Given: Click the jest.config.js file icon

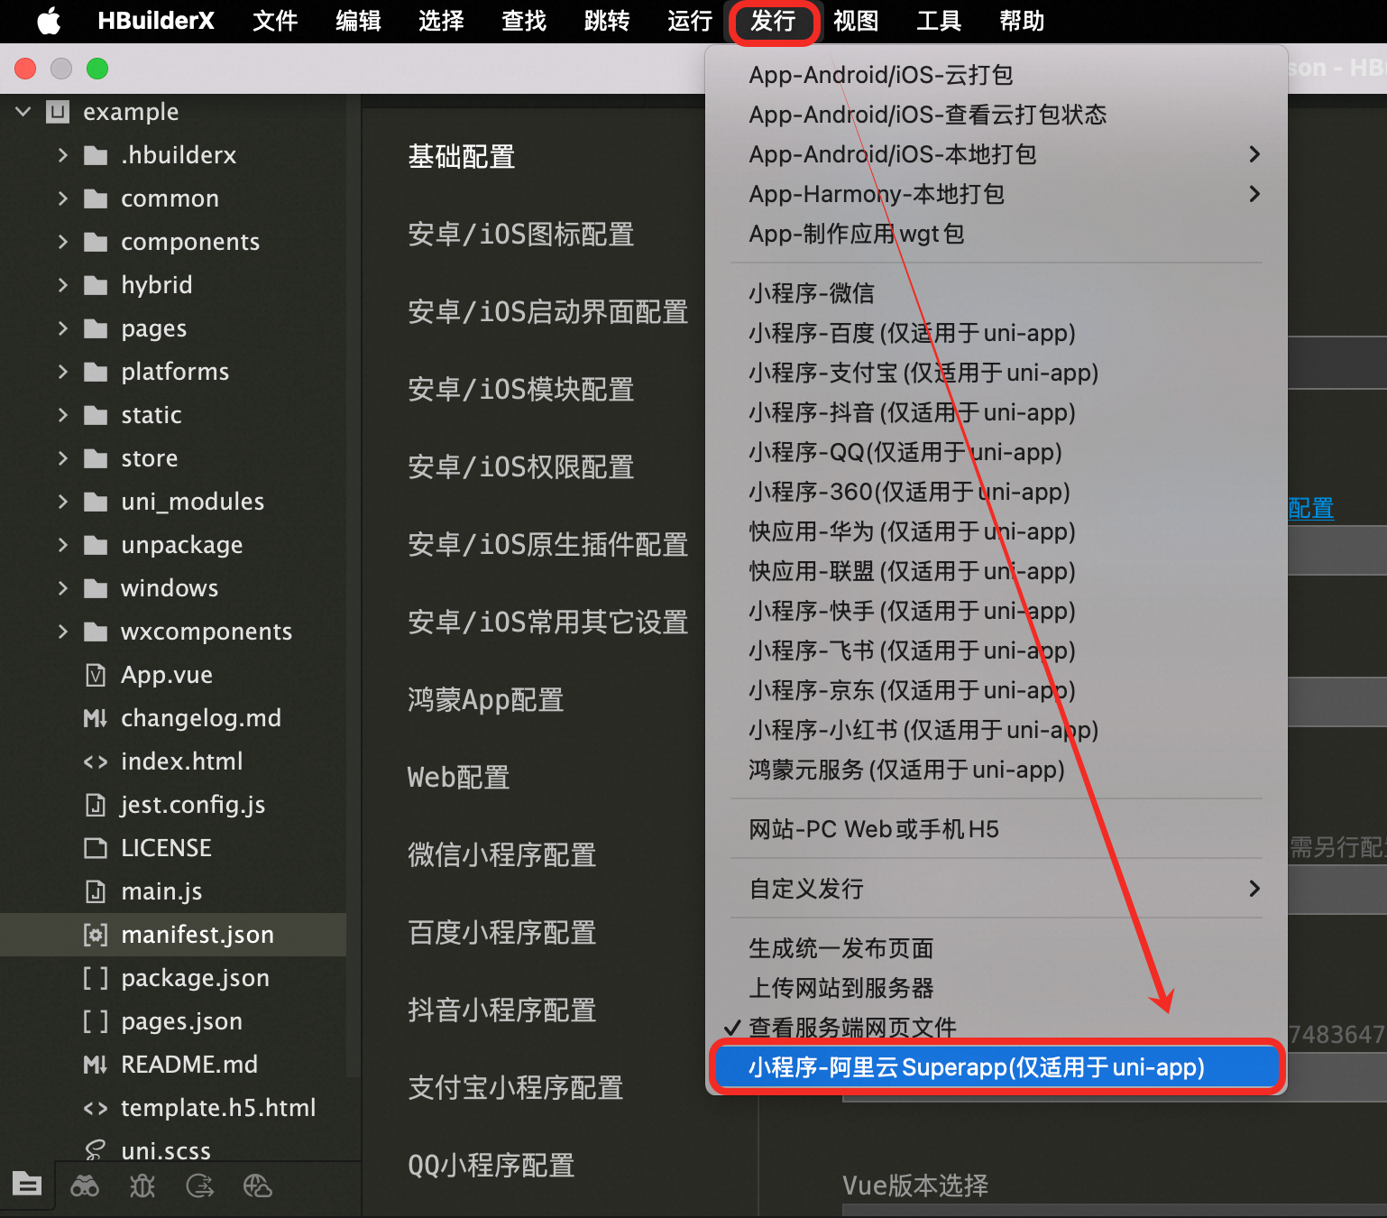Looking at the screenshot, I should pos(96,805).
